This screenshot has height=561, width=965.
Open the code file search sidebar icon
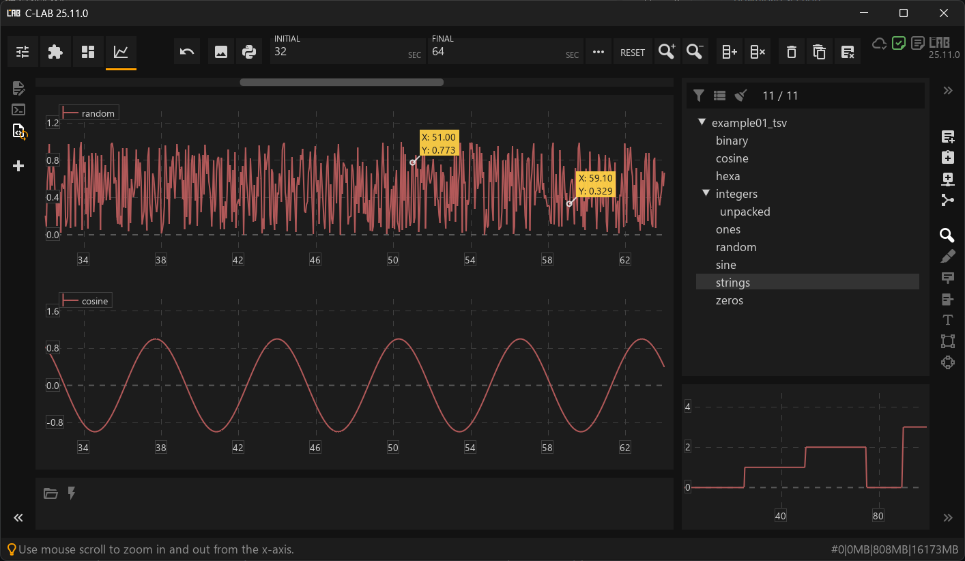tap(19, 132)
